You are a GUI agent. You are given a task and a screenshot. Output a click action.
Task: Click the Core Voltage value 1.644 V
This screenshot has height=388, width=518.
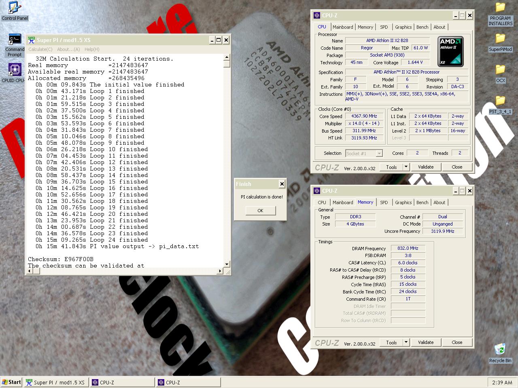click(x=415, y=63)
